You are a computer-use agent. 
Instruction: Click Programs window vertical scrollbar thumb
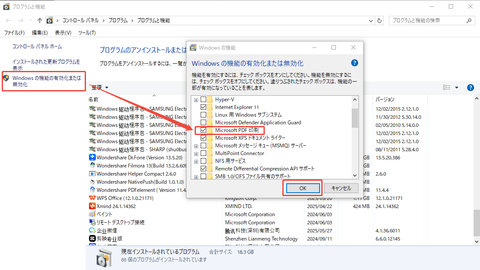[x=477, y=223]
